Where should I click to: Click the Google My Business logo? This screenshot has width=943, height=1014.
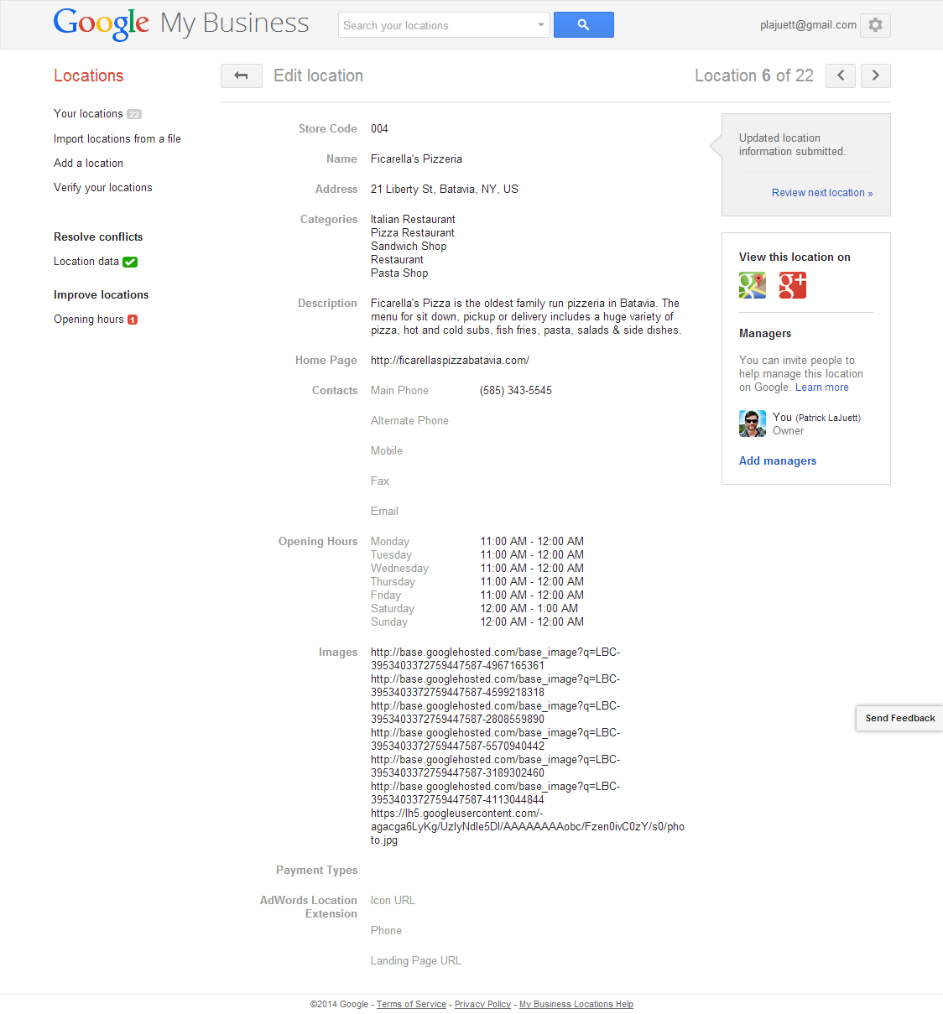coord(181,23)
